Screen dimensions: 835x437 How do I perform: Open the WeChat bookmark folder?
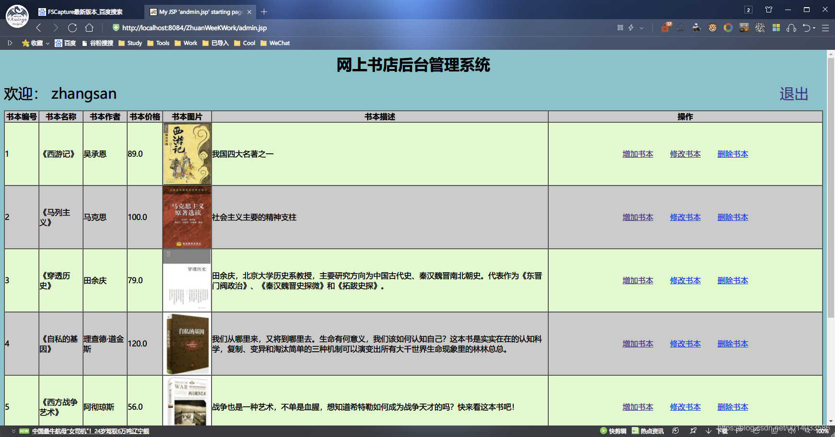[x=275, y=43]
